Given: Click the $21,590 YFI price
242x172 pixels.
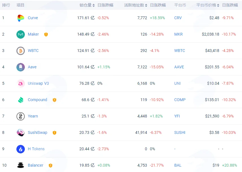Looking at the screenshot, I should click(x=212, y=116).
